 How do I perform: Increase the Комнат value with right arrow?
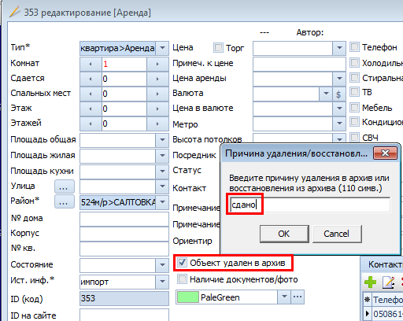[x=157, y=65]
